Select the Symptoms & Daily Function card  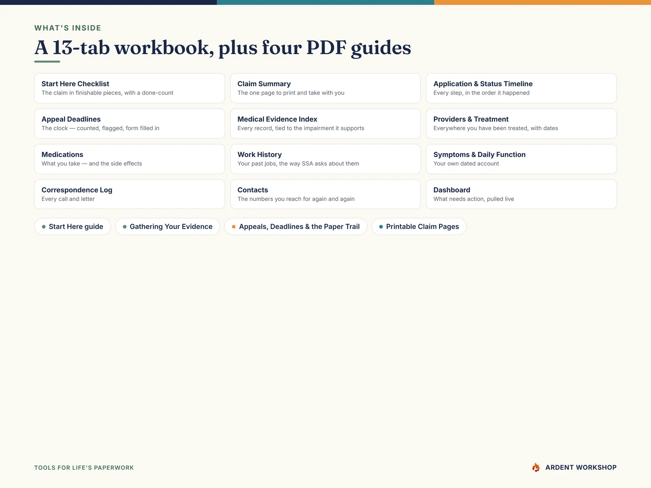coord(521,159)
